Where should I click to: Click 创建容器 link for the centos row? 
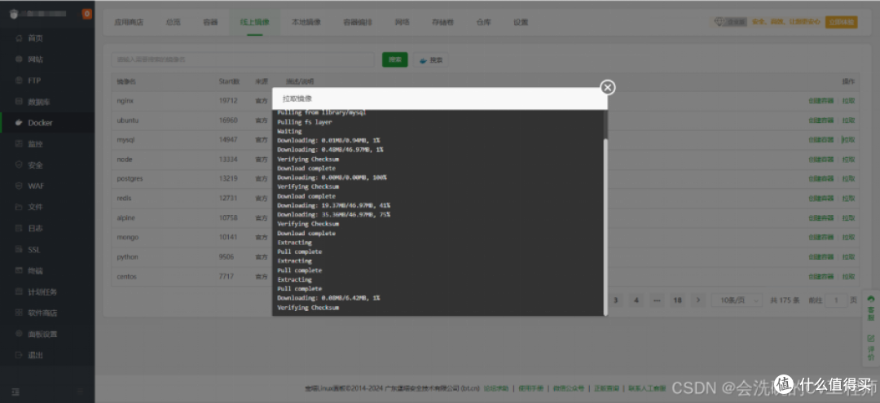pos(821,276)
